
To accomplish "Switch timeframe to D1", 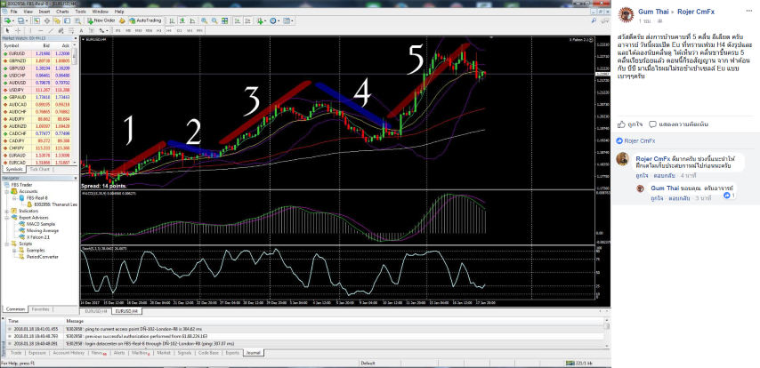I will click(180, 30).
